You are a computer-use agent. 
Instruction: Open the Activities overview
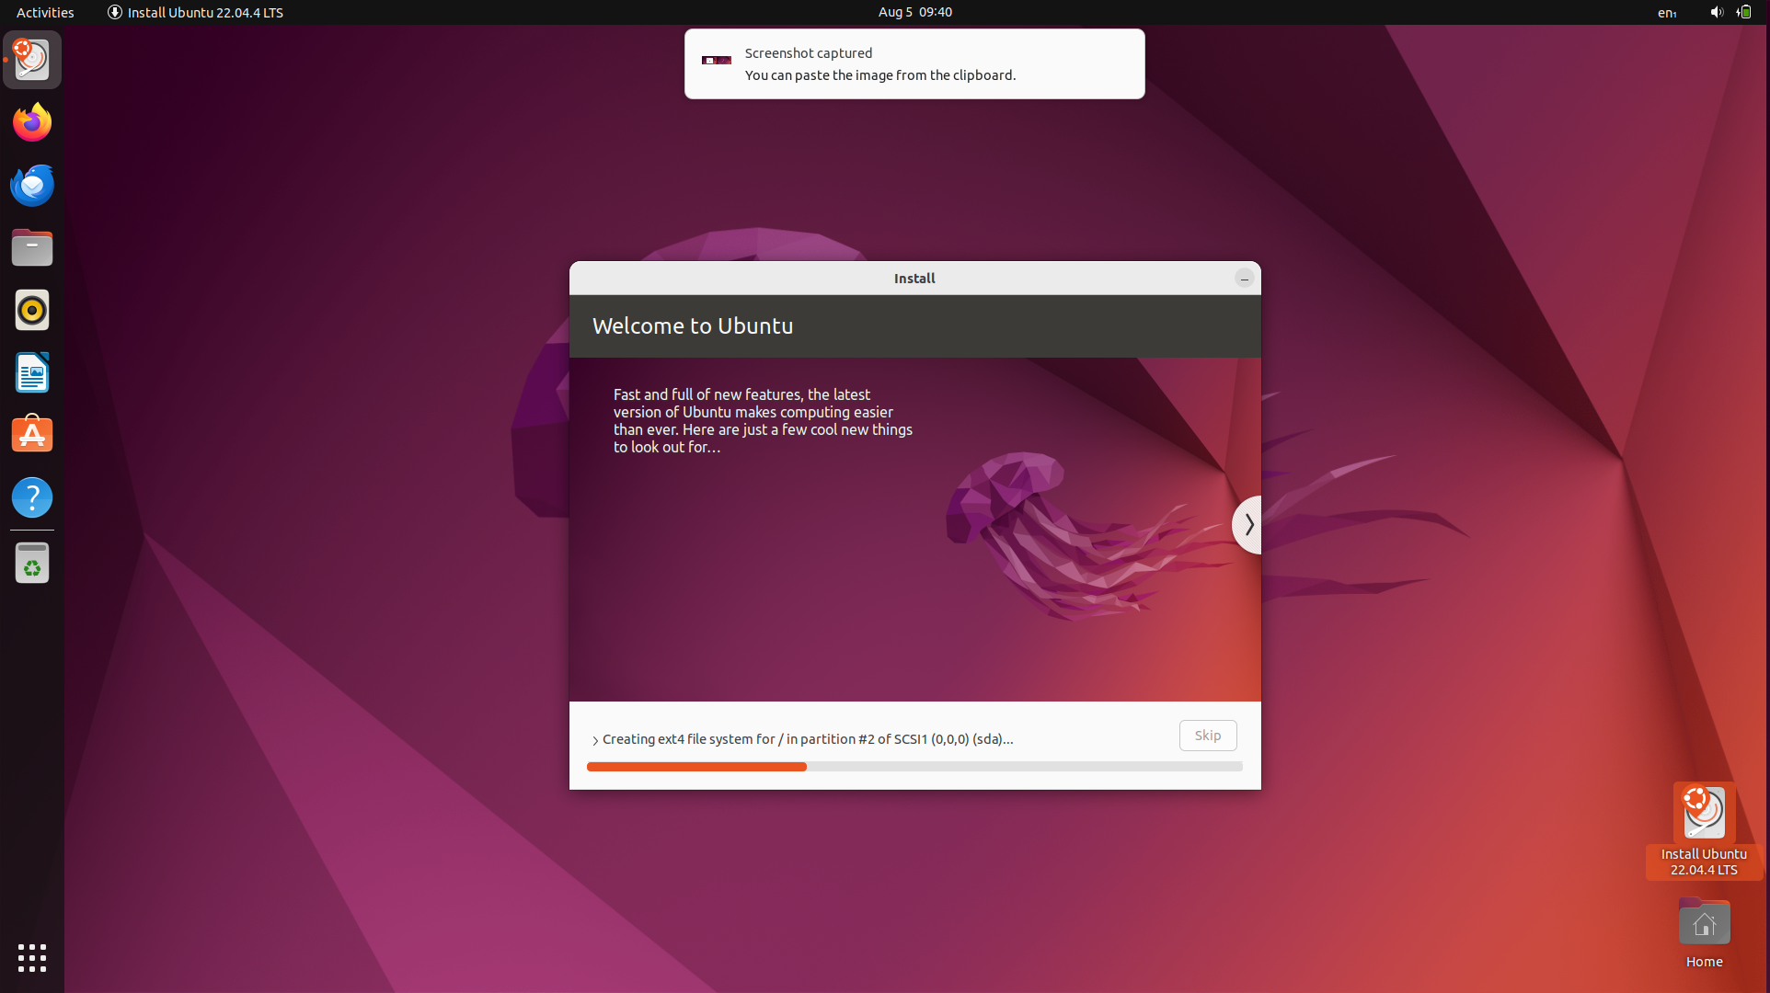[45, 12]
